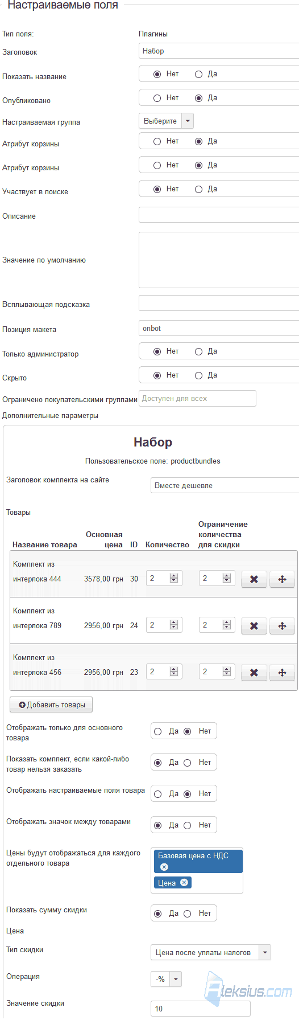
Task: Click quantity stepper for интерлока 456
Action: pos(174,671)
